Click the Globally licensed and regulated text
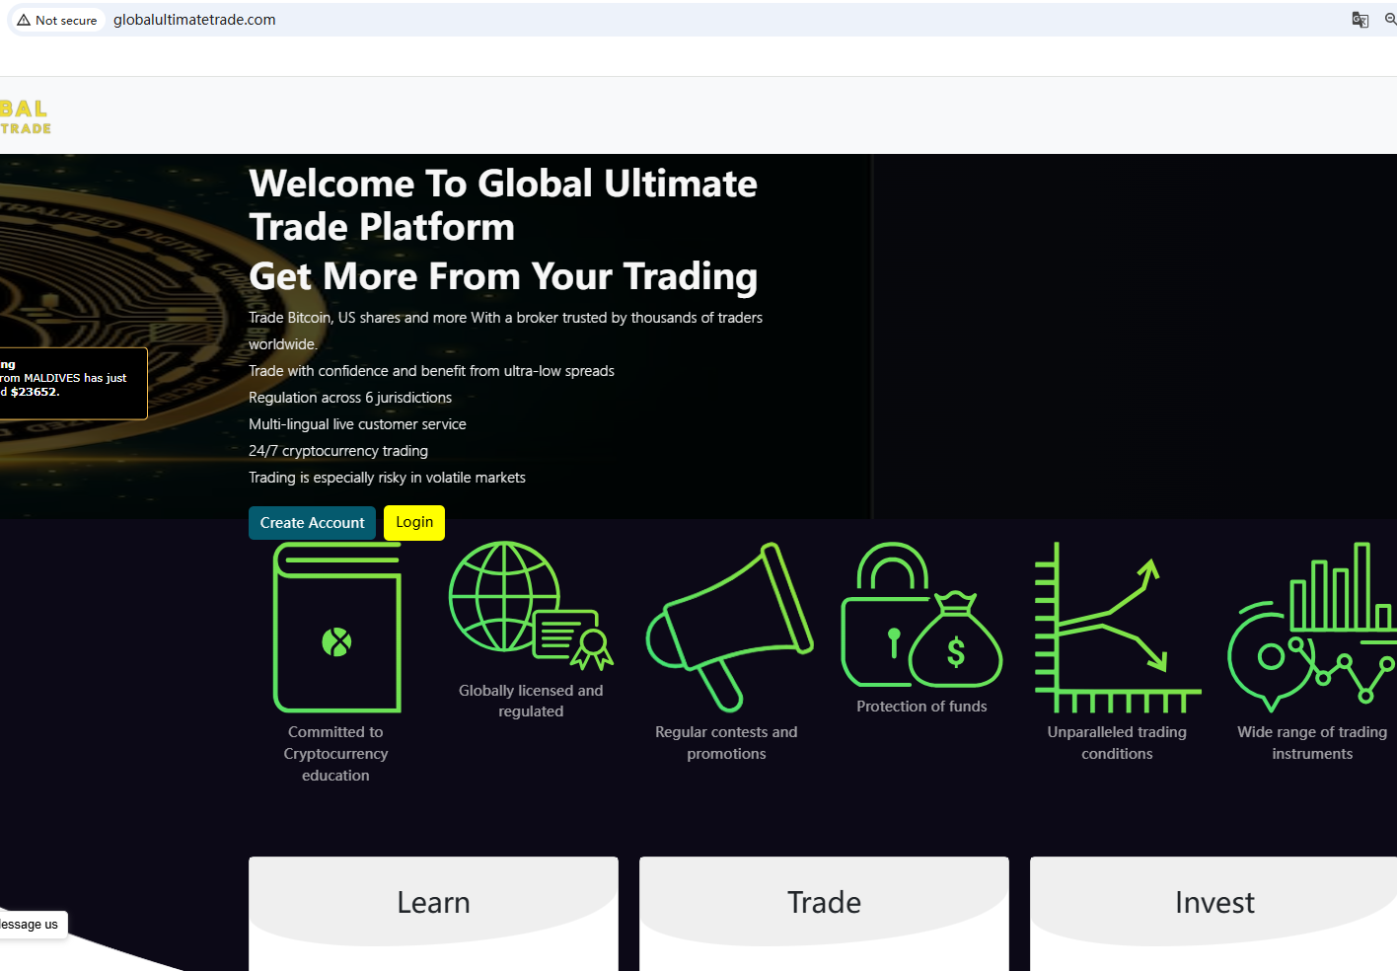Screen dimensions: 1397x971 [x=531, y=701]
